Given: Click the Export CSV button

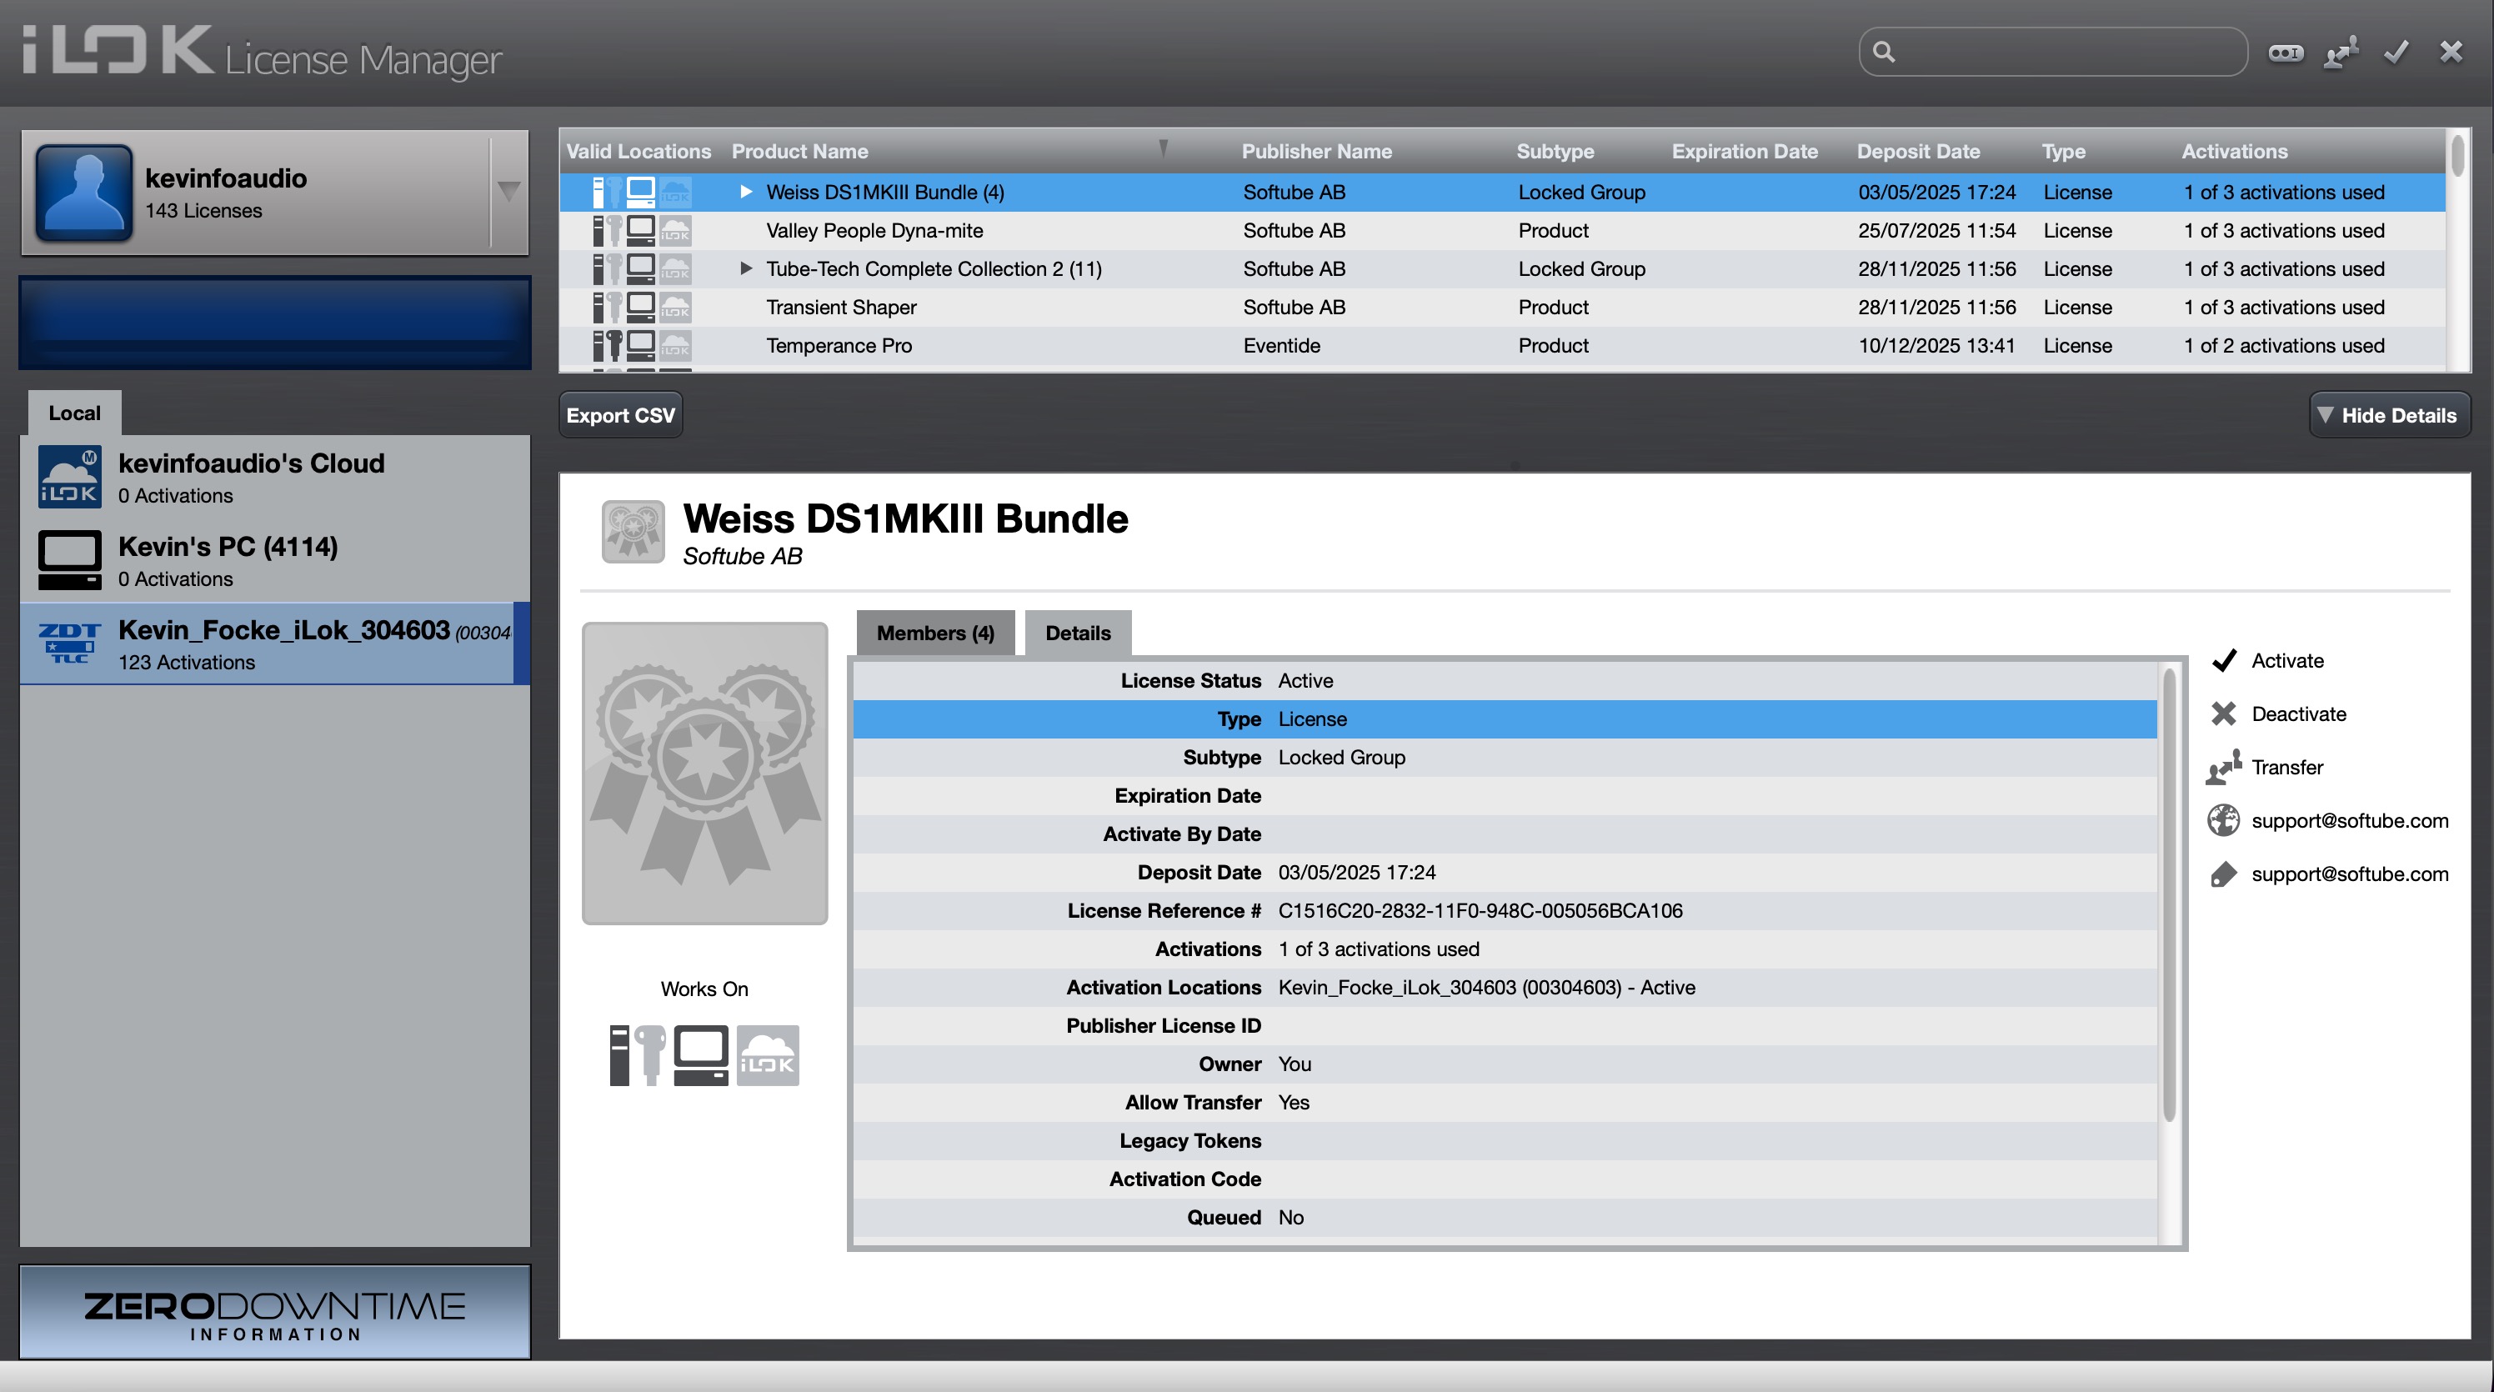Looking at the screenshot, I should [621, 415].
